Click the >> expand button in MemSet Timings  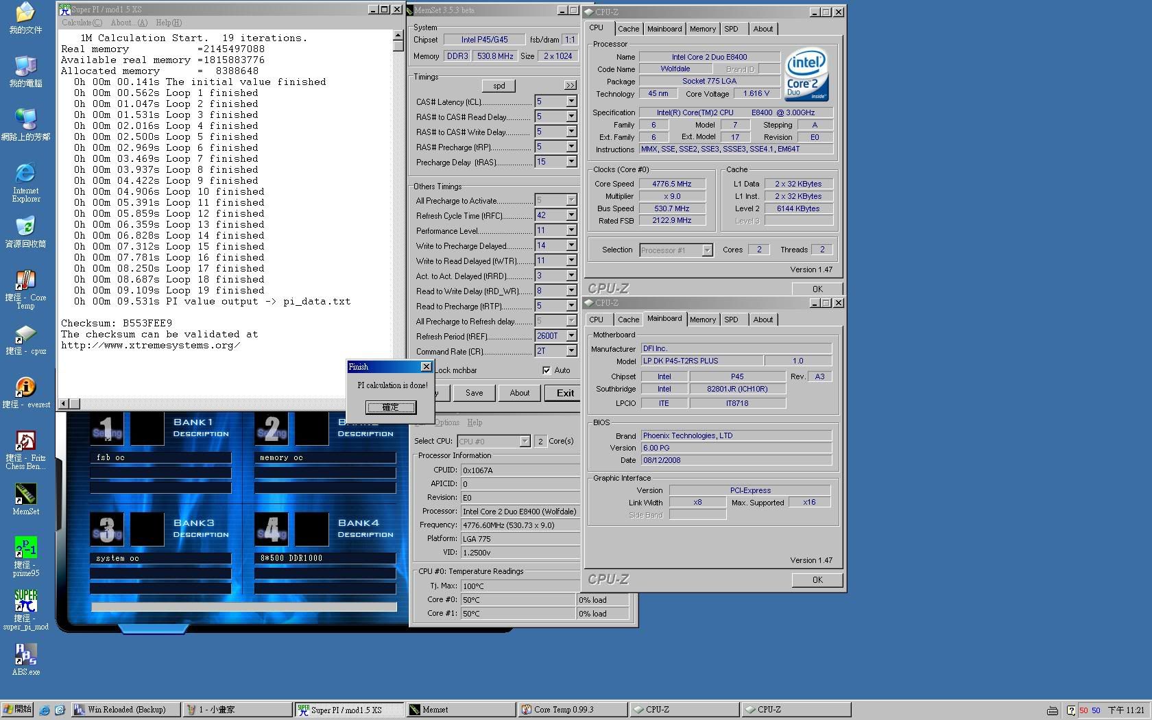[x=571, y=86]
